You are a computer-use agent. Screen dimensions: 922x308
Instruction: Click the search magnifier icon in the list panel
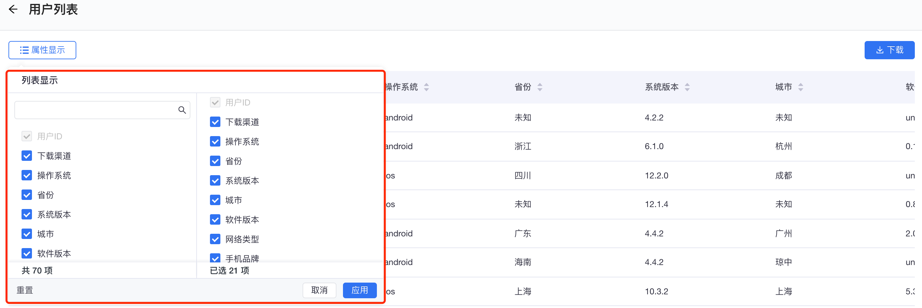[182, 110]
